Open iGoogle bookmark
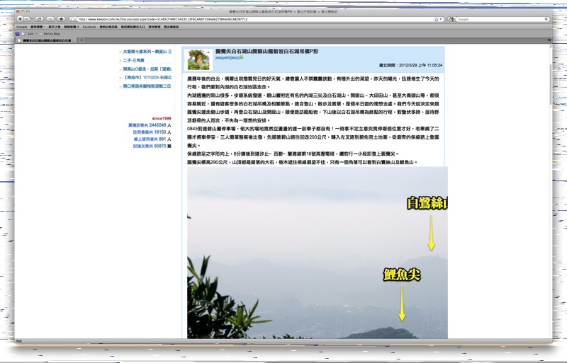Viewport: 567px width, 363px height. [22, 27]
